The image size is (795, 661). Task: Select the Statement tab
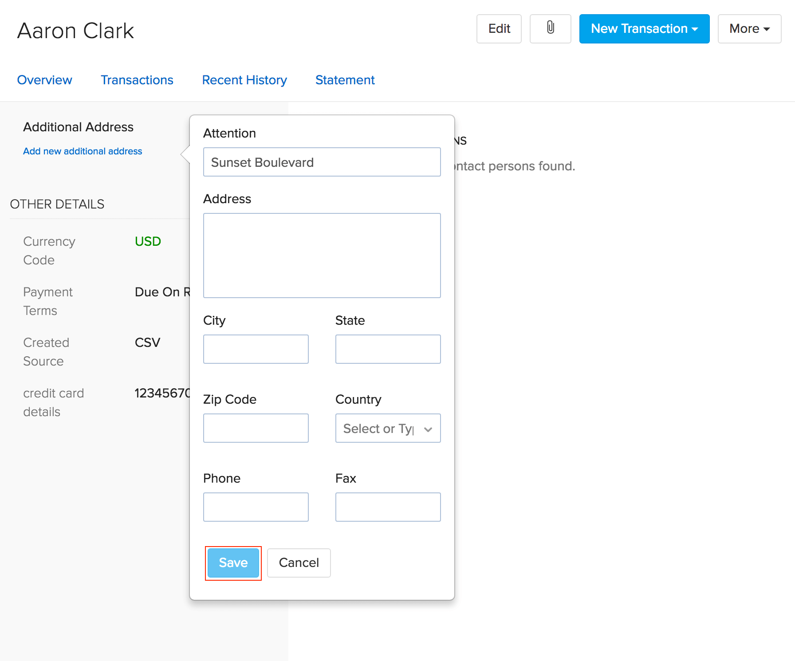pyautogui.click(x=345, y=80)
